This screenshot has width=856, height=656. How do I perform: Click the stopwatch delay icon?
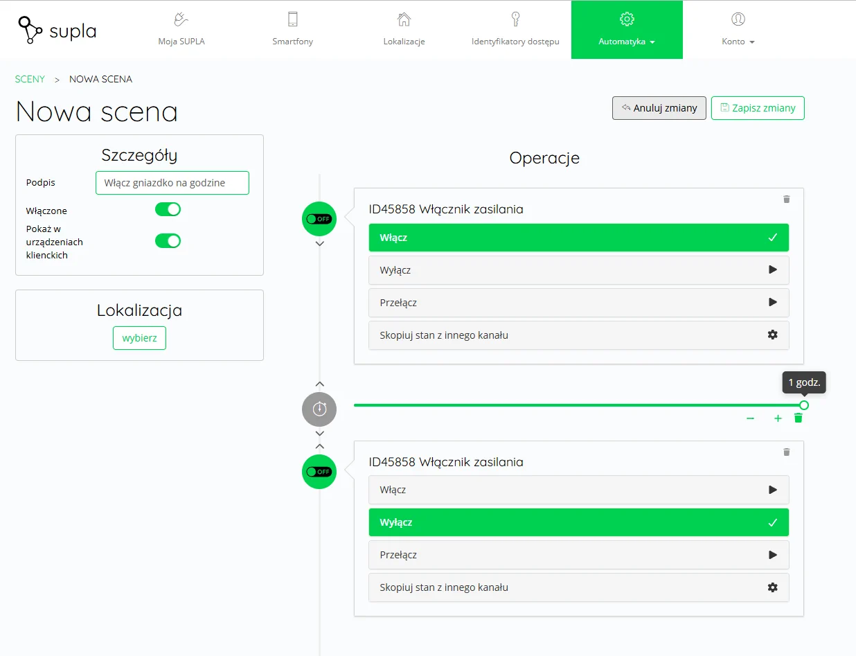point(319,409)
